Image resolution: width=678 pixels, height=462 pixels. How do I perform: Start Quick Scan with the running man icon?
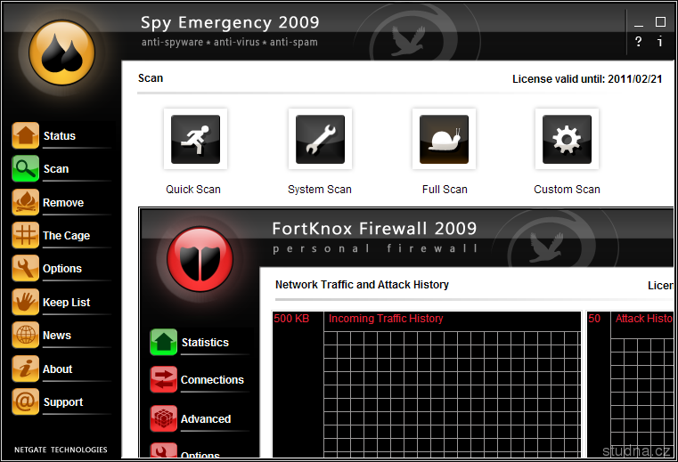[x=195, y=139]
